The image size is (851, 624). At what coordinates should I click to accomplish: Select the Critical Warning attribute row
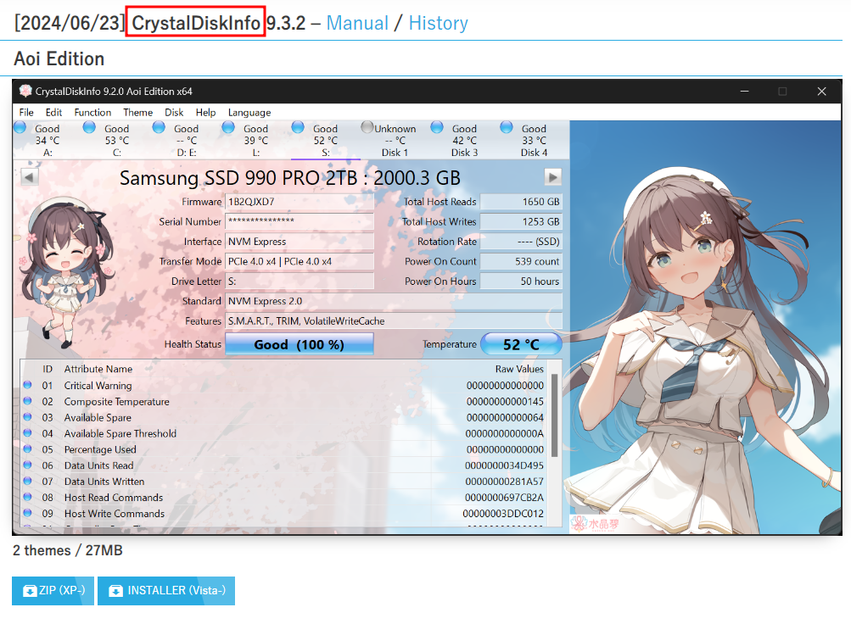click(x=283, y=386)
